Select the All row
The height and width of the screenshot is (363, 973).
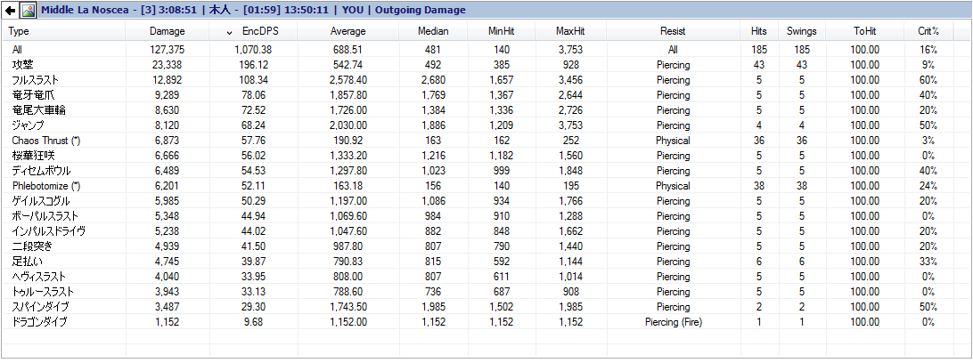[x=478, y=50]
